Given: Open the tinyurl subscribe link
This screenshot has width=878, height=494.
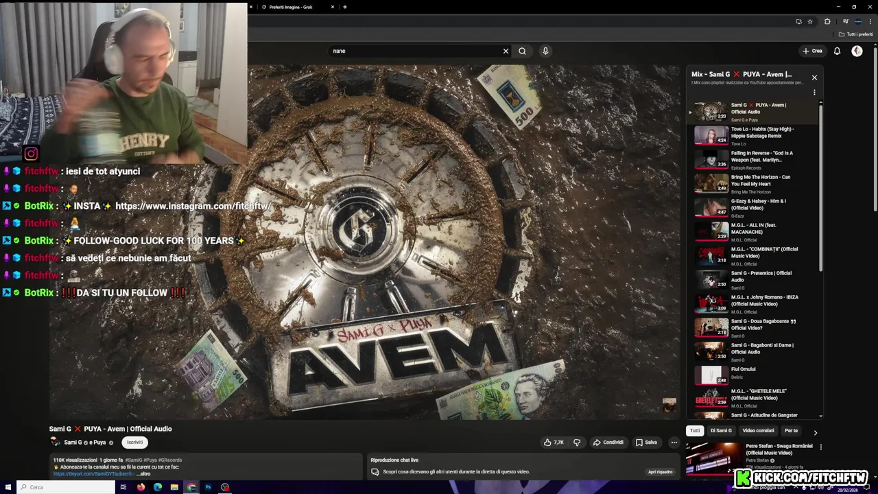Looking at the screenshot, I should [x=94, y=473].
